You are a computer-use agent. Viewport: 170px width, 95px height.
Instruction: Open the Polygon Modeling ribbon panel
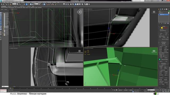4,8
